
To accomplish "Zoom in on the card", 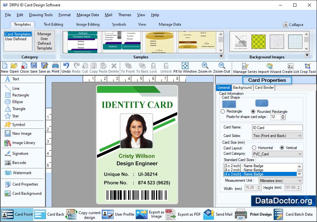I will pyautogui.click(x=205, y=66).
